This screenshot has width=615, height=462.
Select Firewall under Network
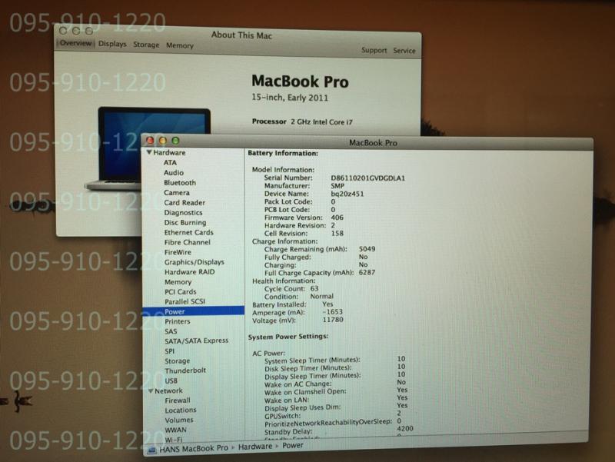pyautogui.click(x=178, y=401)
